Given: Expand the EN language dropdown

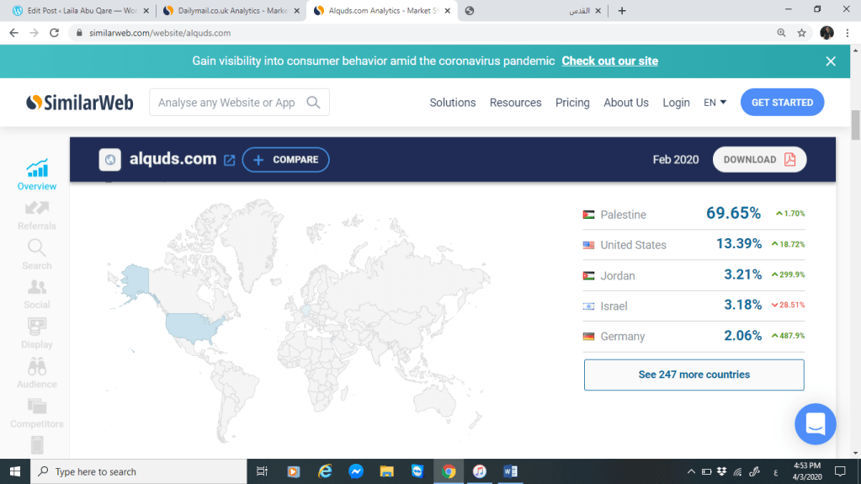Looking at the screenshot, I should [715, 103].
